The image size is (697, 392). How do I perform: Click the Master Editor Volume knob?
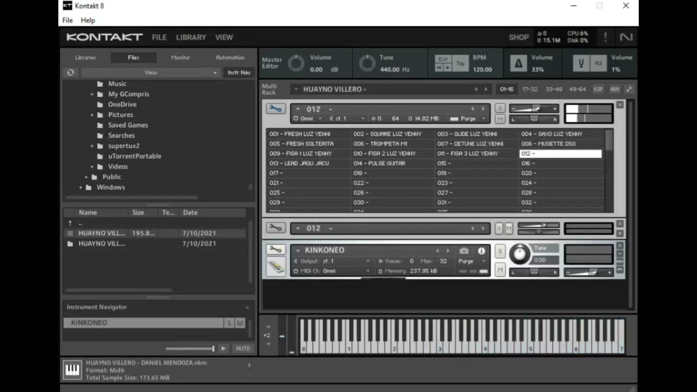[x=296, y=64]
